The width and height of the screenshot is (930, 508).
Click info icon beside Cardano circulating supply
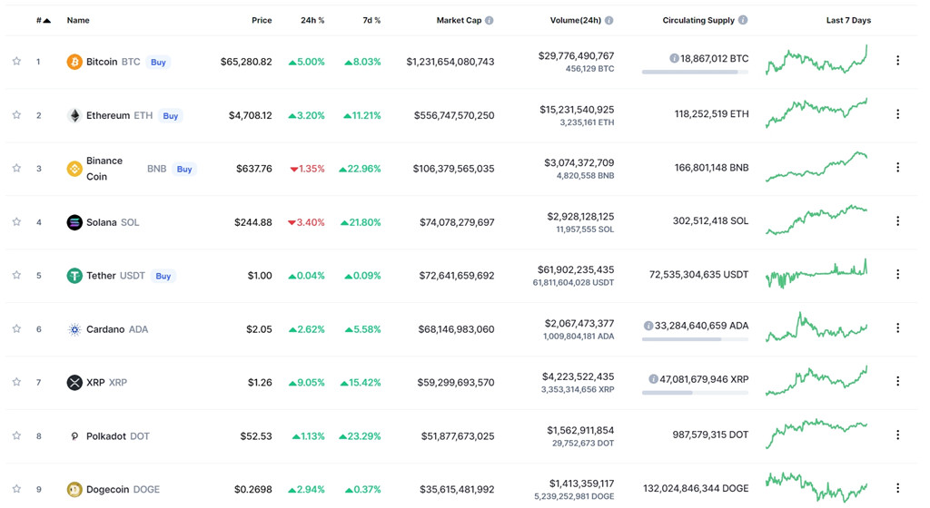point(648,326)
